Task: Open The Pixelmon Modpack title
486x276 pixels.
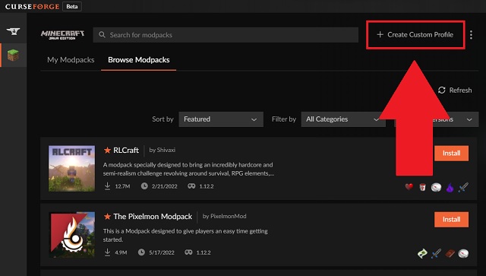Action: pyautogui.click(x=153, y=217)
